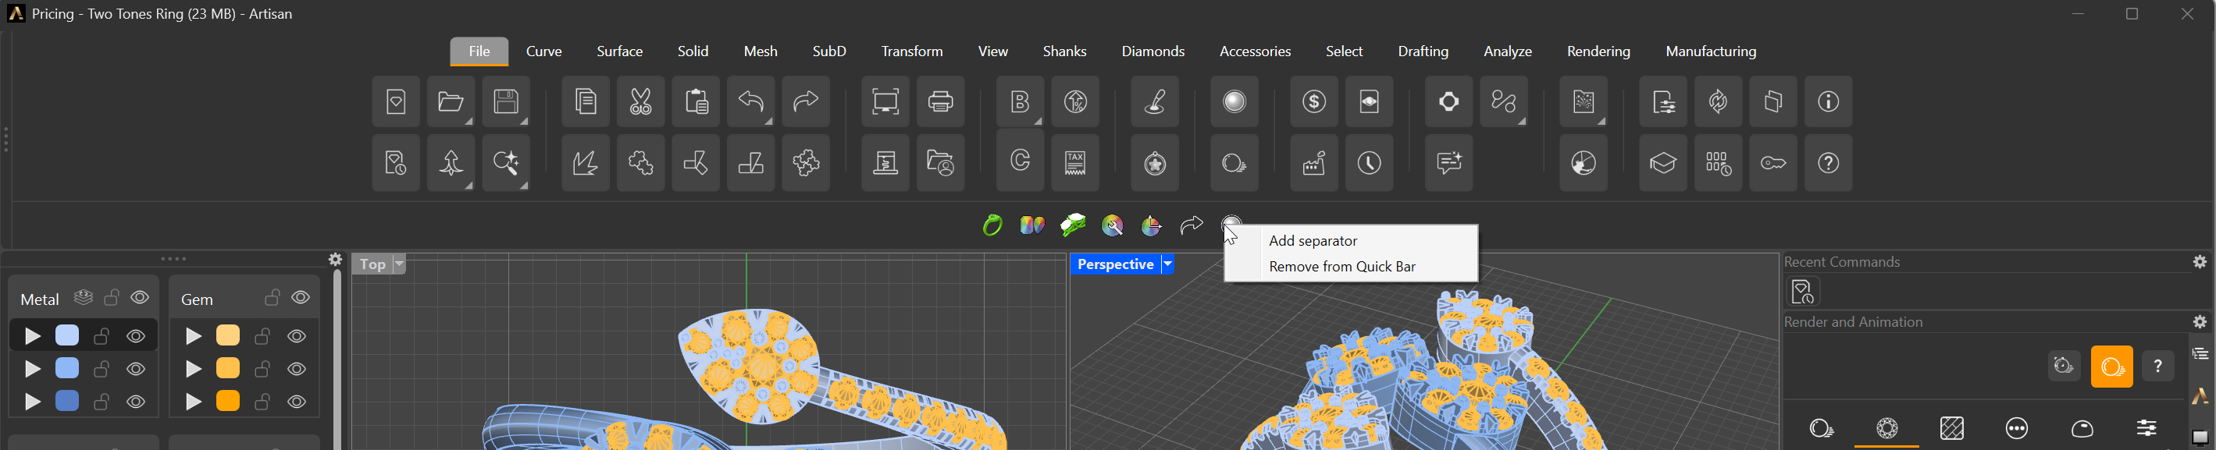Open the Top viewport dropdown arrow
This screenshot has width=2216, height=450.
pyautogui.click(x=399, y=264)
